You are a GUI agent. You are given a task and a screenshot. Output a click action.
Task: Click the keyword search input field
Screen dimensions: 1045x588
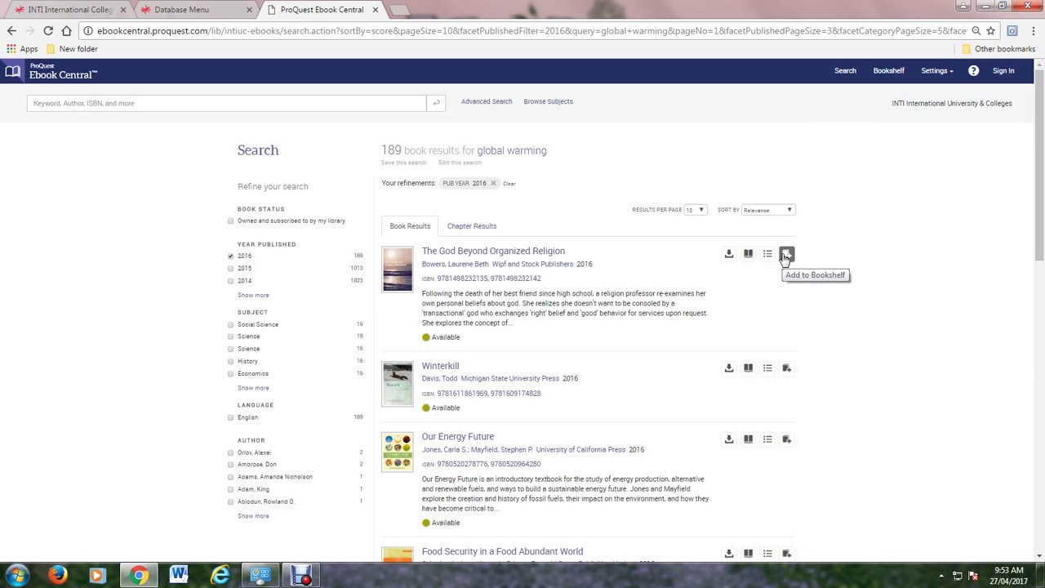click(x=226, y=103)
